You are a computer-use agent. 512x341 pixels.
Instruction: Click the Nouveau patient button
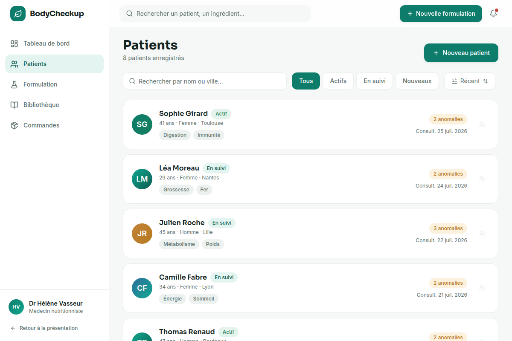pos(461,53)
